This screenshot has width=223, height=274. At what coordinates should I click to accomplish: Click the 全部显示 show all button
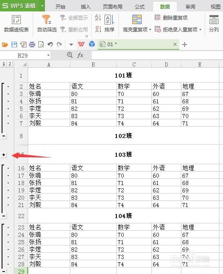[74, 18]
